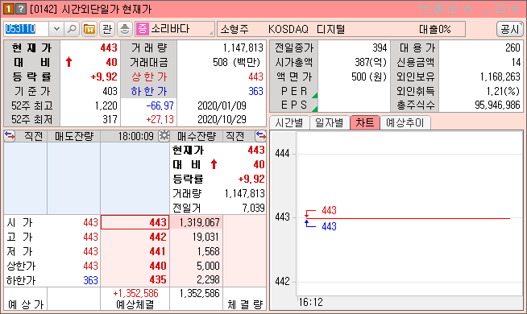Click the bell-shaped alert icon

coord(125,29)
